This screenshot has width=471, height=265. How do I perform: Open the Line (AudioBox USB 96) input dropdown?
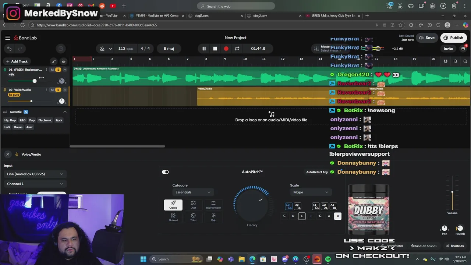coord(35,174)
